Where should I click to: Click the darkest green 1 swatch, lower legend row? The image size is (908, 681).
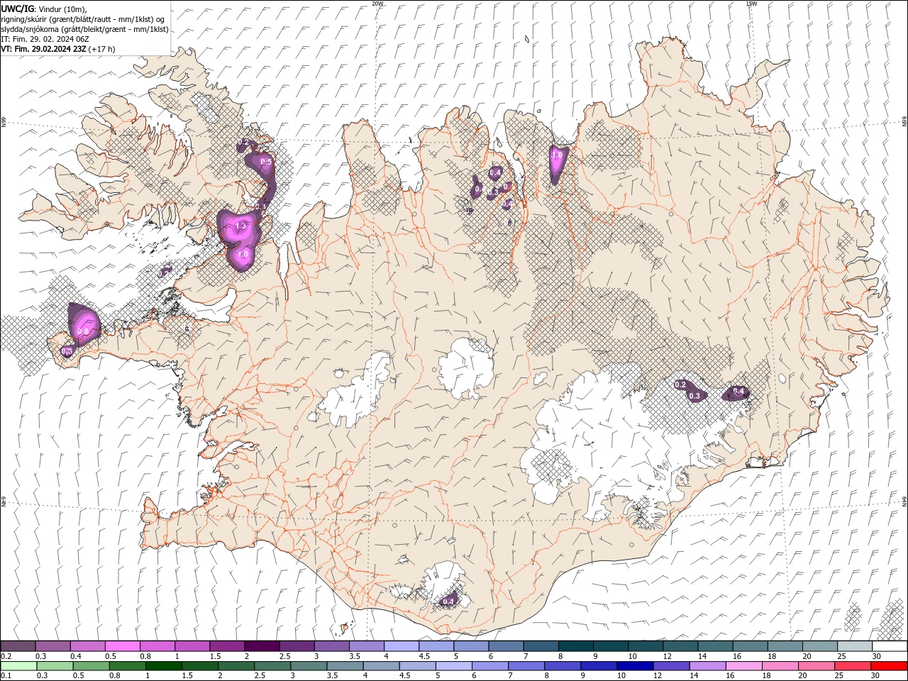[x=163, y=666]
